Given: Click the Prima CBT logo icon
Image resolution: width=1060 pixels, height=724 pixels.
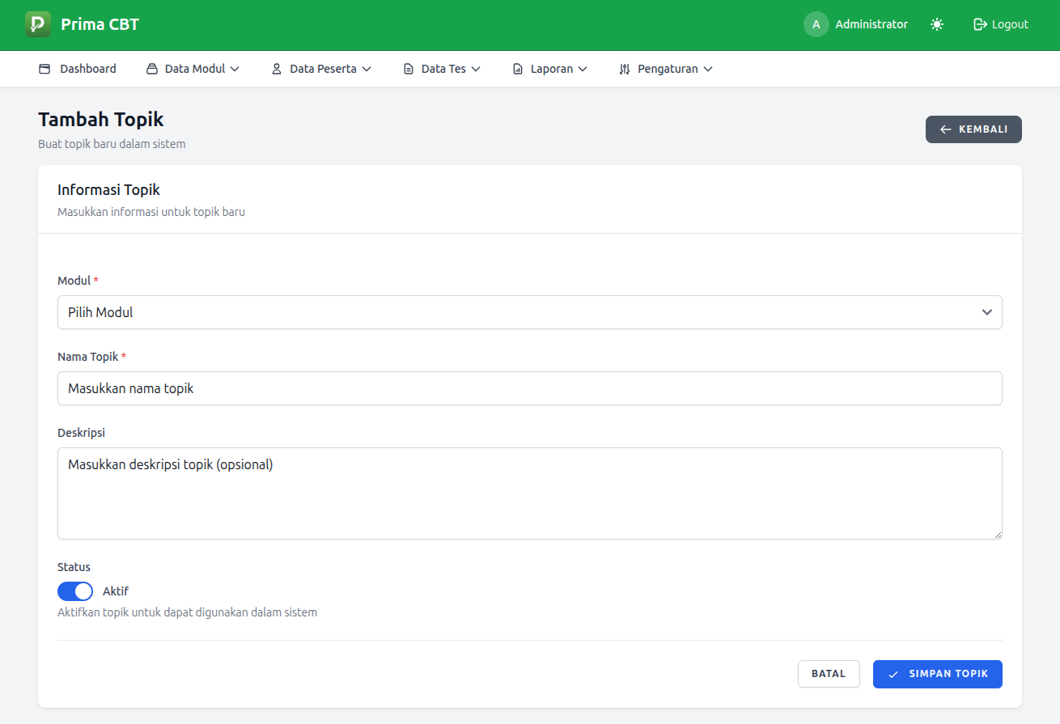Looking at the screenshot, I should point(38,24).
